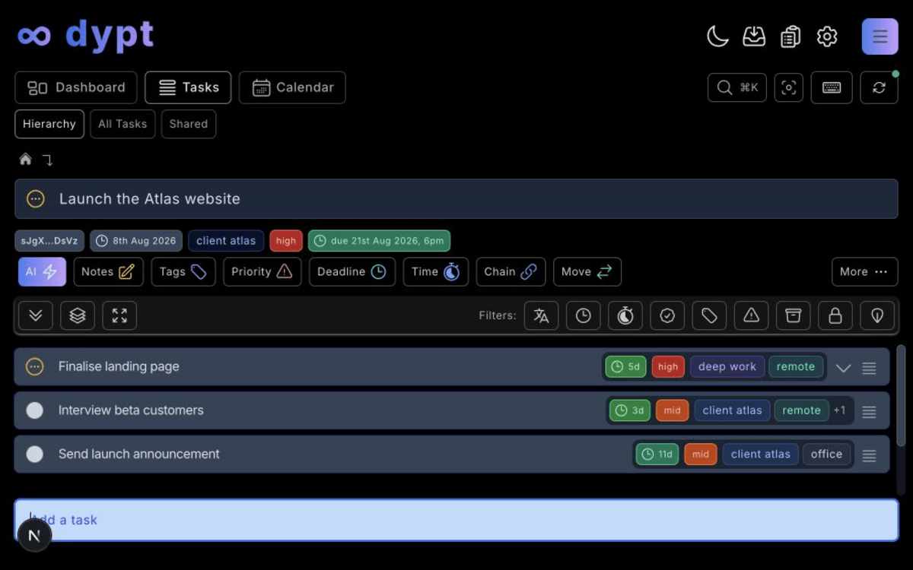
Task: Check off Interview beta customers
Action: (x=35, y=410)
